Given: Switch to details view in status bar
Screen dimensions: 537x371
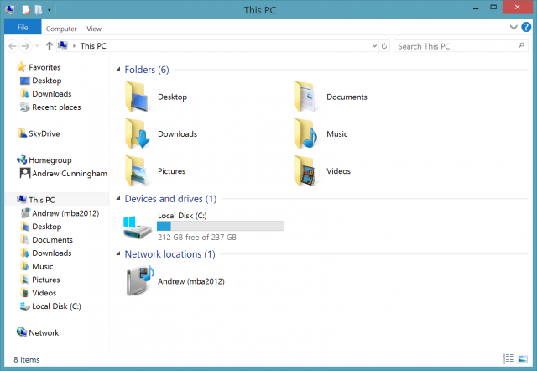Looking at the screenshot, I should point(508,359).
